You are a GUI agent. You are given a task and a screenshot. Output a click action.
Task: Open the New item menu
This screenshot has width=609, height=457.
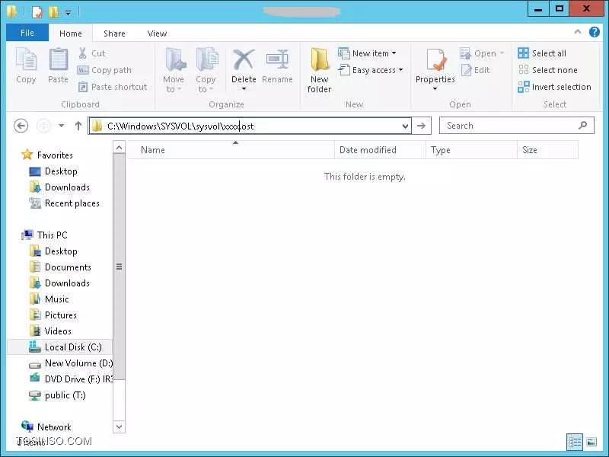[x=367, y=53]
